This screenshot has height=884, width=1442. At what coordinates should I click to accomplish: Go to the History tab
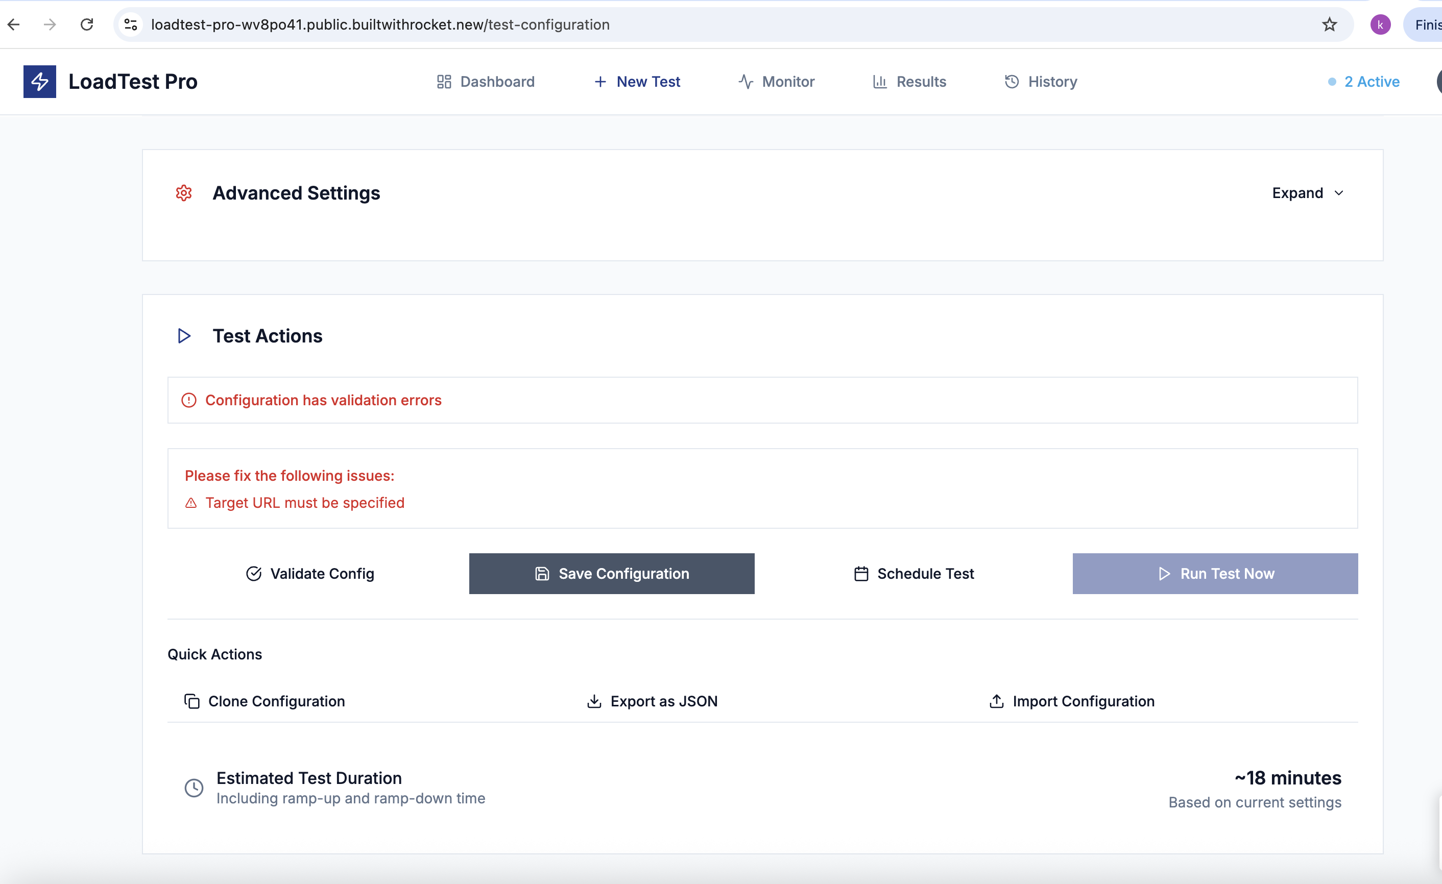1041,82
